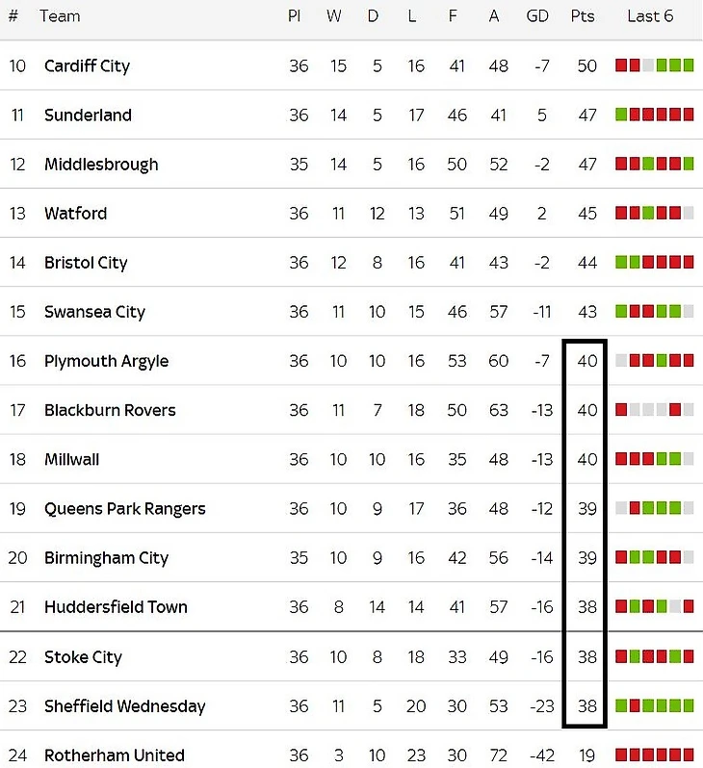Click Watford in the league table
703x768 pixels.
coord(75,213)
